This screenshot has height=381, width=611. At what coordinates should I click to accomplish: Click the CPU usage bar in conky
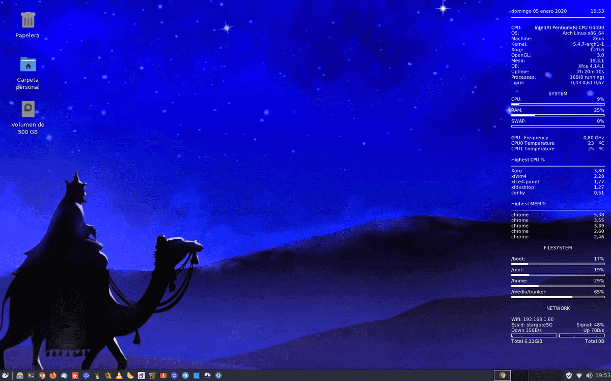coord(558,104)
